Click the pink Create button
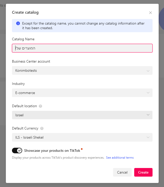Screen dimensions: 164x187 point(143,172)
